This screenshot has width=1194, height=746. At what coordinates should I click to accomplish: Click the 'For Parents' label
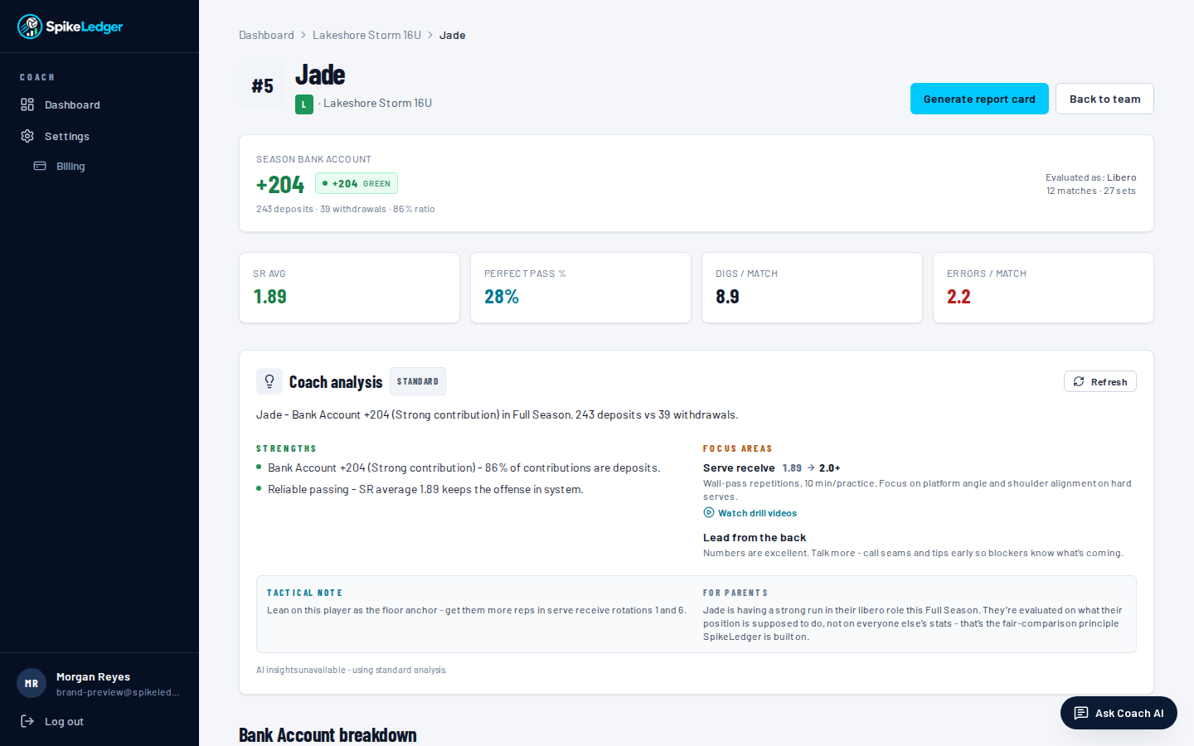coord(735,593)
